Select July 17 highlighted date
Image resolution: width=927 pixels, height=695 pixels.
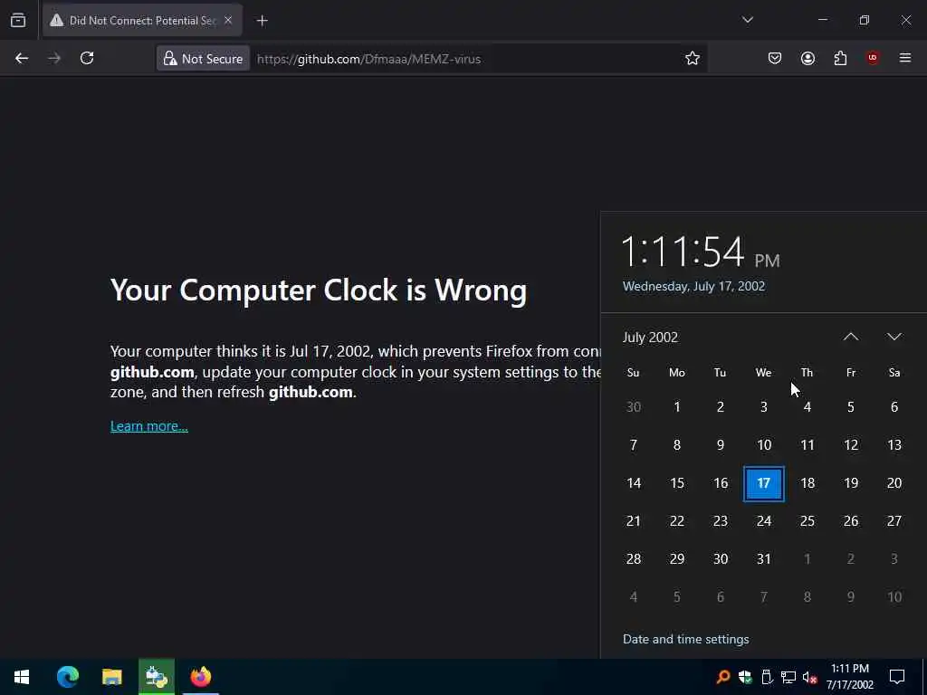coord(764,483)
